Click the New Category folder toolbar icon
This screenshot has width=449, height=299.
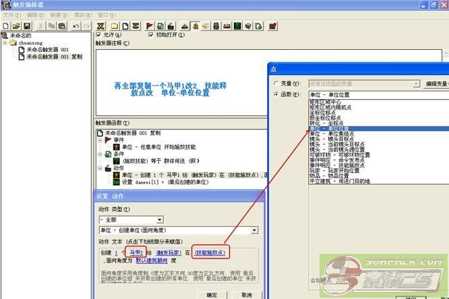click(x=115, y=26)
